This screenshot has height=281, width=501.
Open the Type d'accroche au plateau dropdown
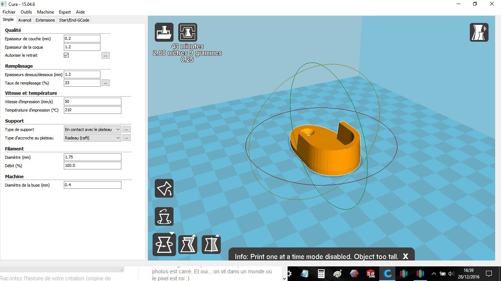[x=92, y=138]
